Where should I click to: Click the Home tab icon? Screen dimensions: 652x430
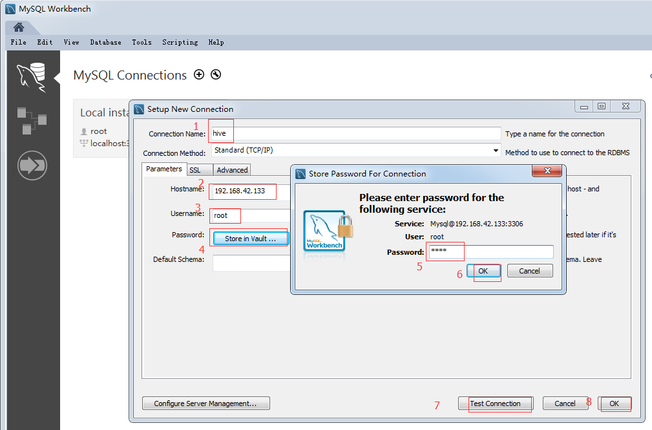pos(19,27)
